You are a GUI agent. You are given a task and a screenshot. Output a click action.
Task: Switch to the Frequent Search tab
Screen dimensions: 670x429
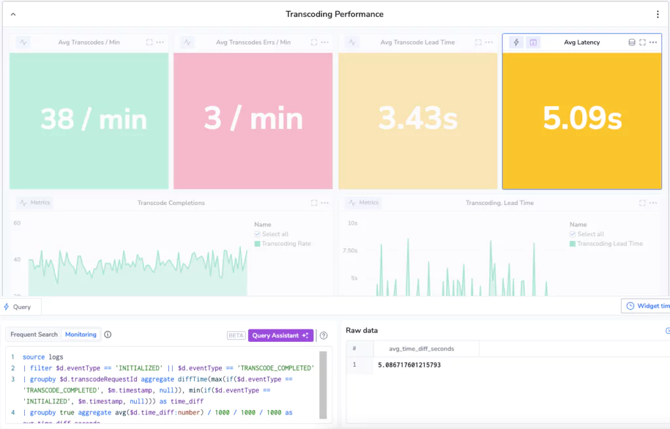coord(34,335)
